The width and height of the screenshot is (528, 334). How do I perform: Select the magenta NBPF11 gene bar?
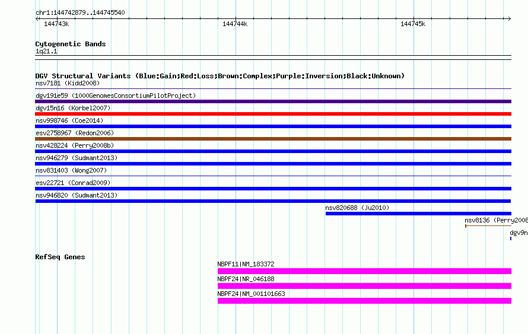tap(364, 271)
